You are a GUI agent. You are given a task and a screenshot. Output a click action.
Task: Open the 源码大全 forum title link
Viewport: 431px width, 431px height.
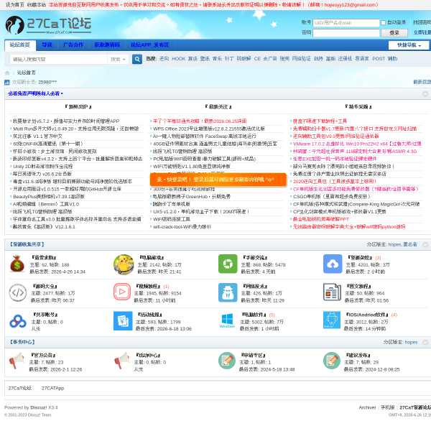pyautogui.click(x=45, y=287)
